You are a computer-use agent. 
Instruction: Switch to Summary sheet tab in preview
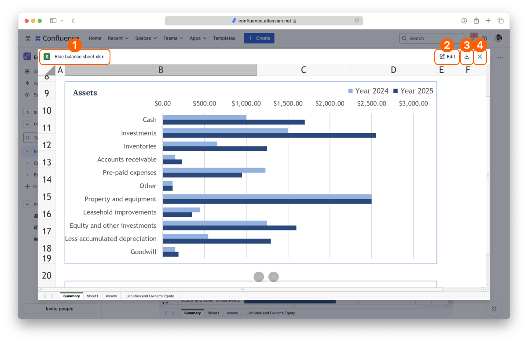click(71, 296)
